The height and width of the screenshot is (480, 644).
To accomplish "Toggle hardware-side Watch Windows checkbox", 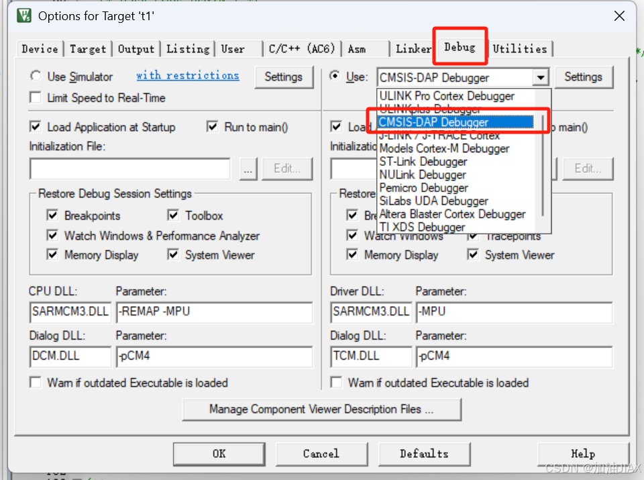I will coord(352,235).
